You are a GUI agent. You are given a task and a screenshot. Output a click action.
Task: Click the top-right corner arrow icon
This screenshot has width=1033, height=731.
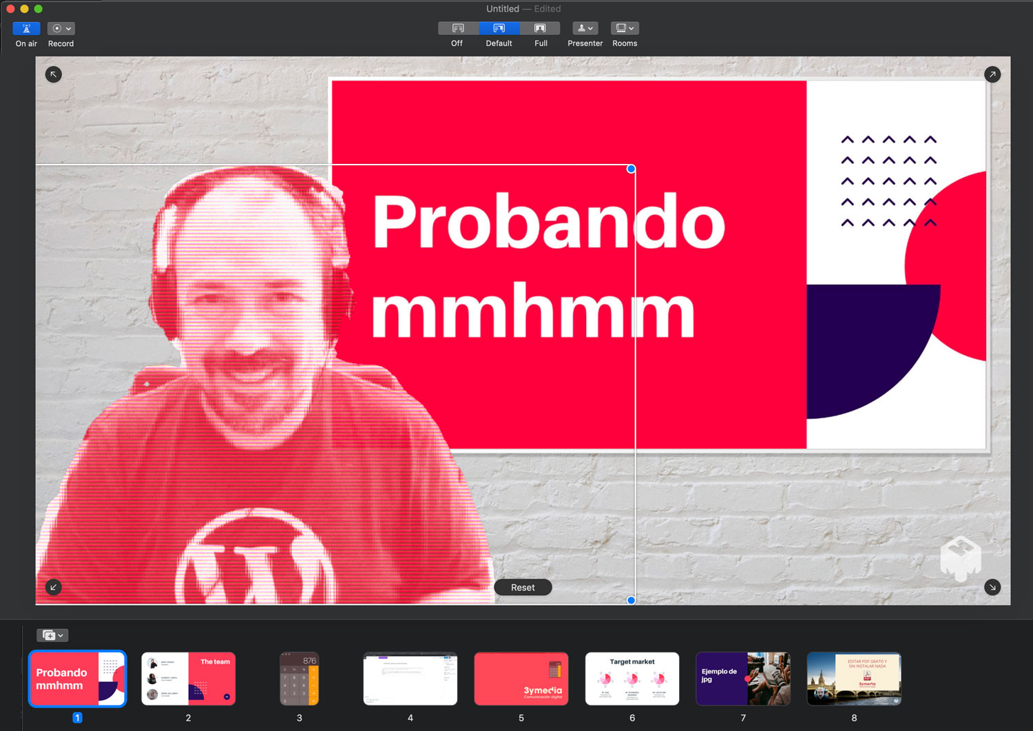point(992,74)
